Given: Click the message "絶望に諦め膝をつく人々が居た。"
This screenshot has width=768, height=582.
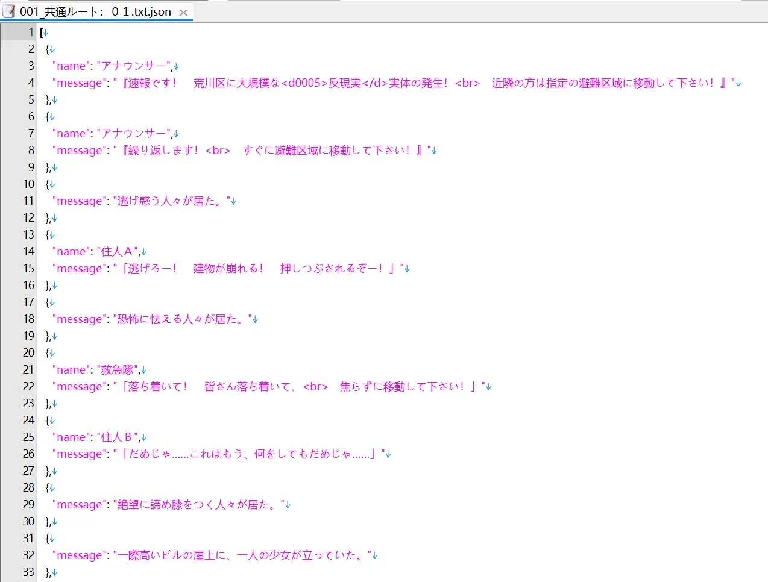Looking at the screenshot, I should (x=198, y=505).
